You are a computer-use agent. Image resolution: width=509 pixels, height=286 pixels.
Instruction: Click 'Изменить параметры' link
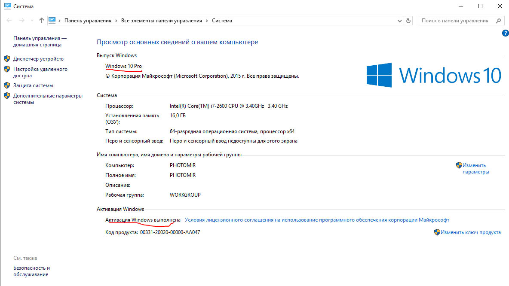tap(475, 169)
